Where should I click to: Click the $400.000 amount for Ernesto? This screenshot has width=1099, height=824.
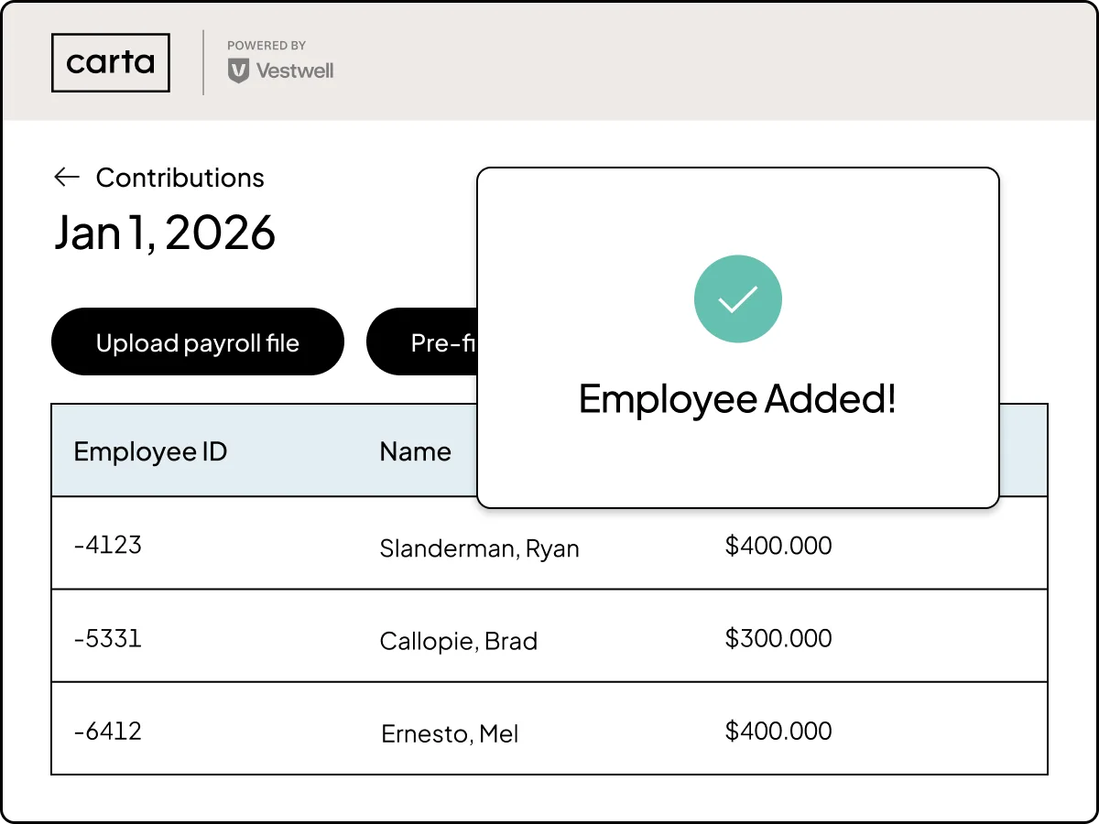pyautogui.click(x=778, y=731)
